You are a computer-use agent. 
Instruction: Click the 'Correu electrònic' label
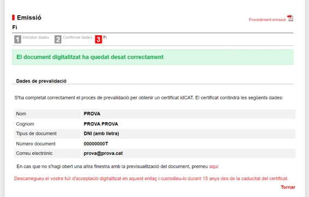pos(34,153)
